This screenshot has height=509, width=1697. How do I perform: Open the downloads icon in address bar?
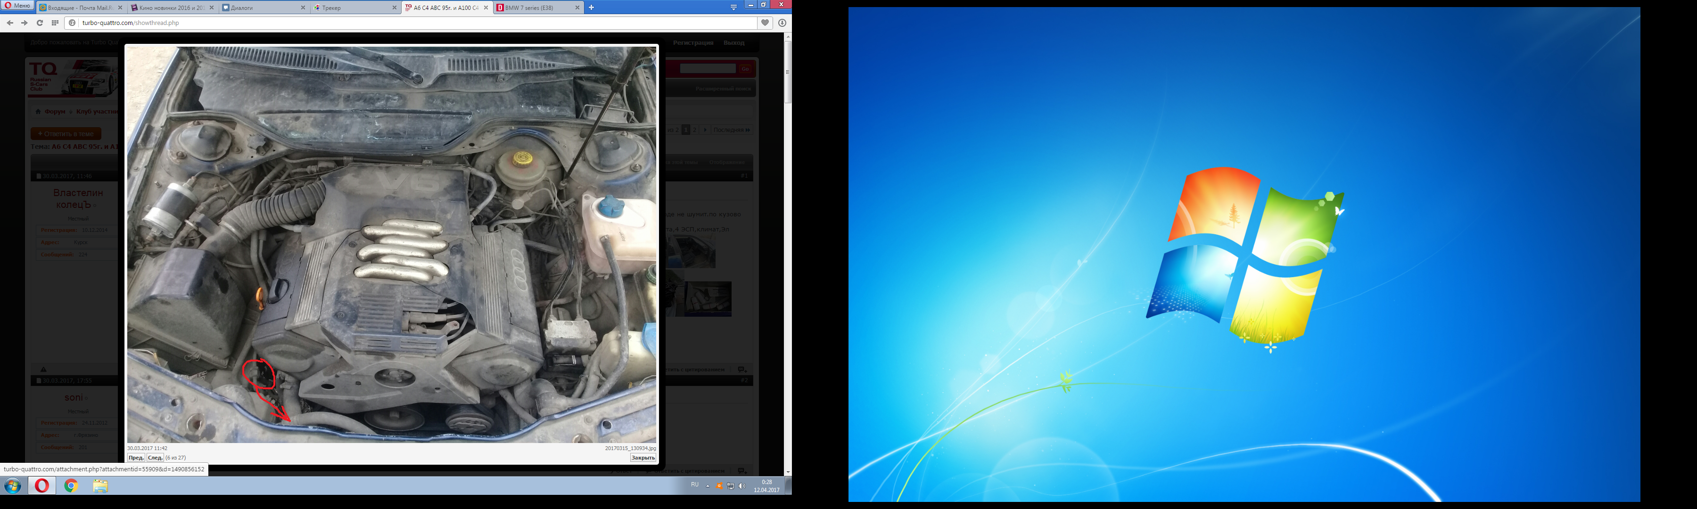tap(782, 23)
